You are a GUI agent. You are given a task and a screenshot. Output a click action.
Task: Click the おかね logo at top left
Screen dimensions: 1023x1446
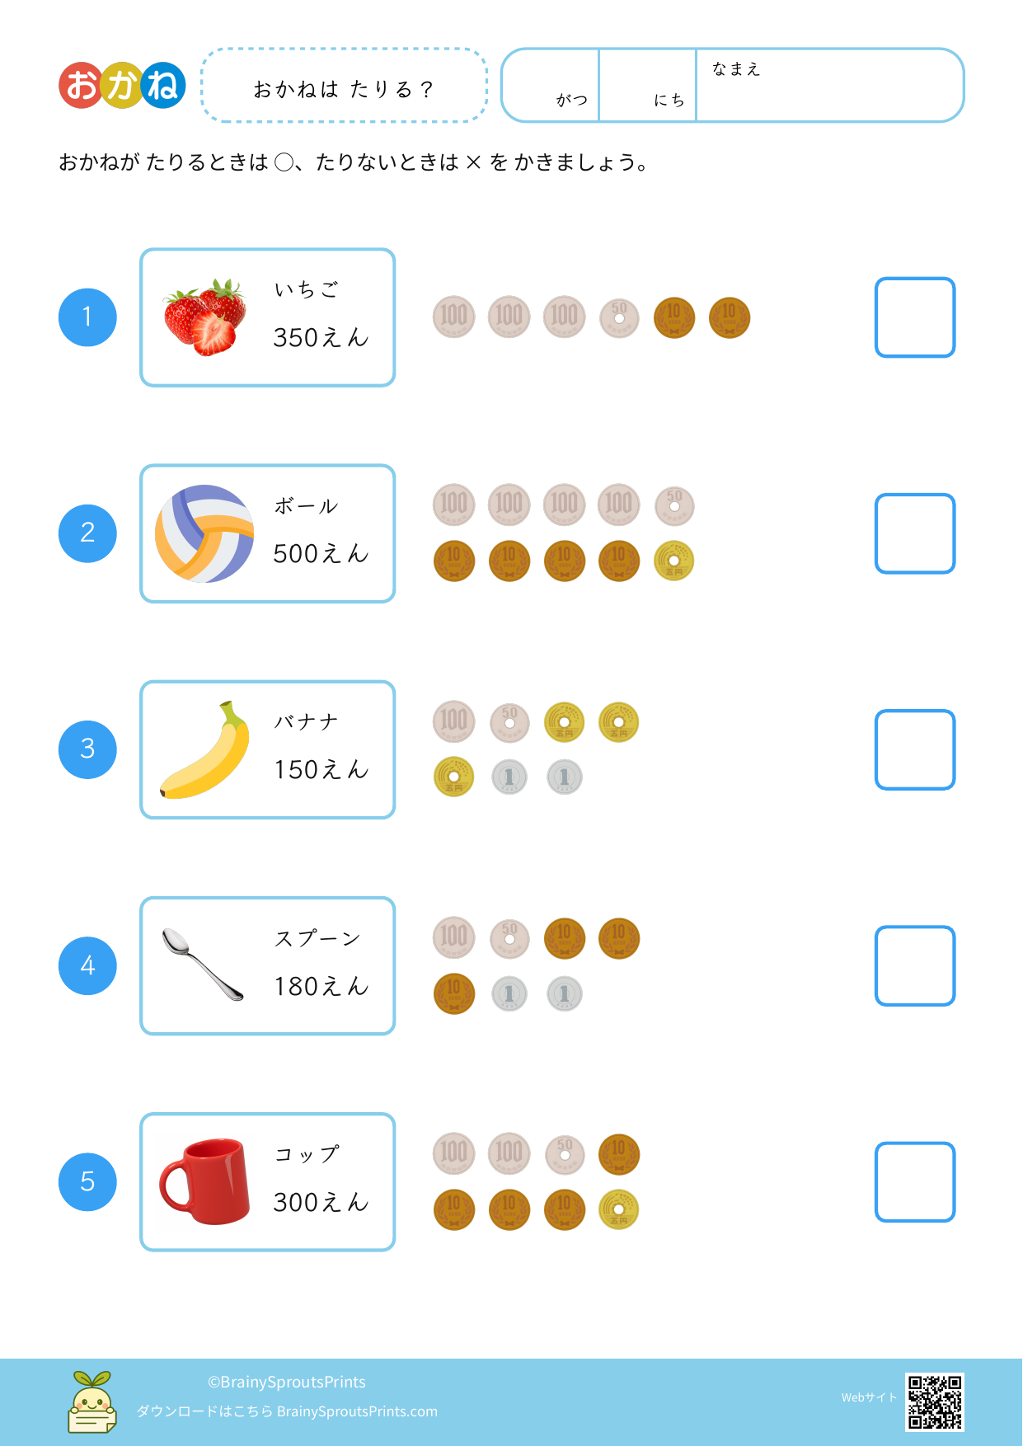(122, 86)
